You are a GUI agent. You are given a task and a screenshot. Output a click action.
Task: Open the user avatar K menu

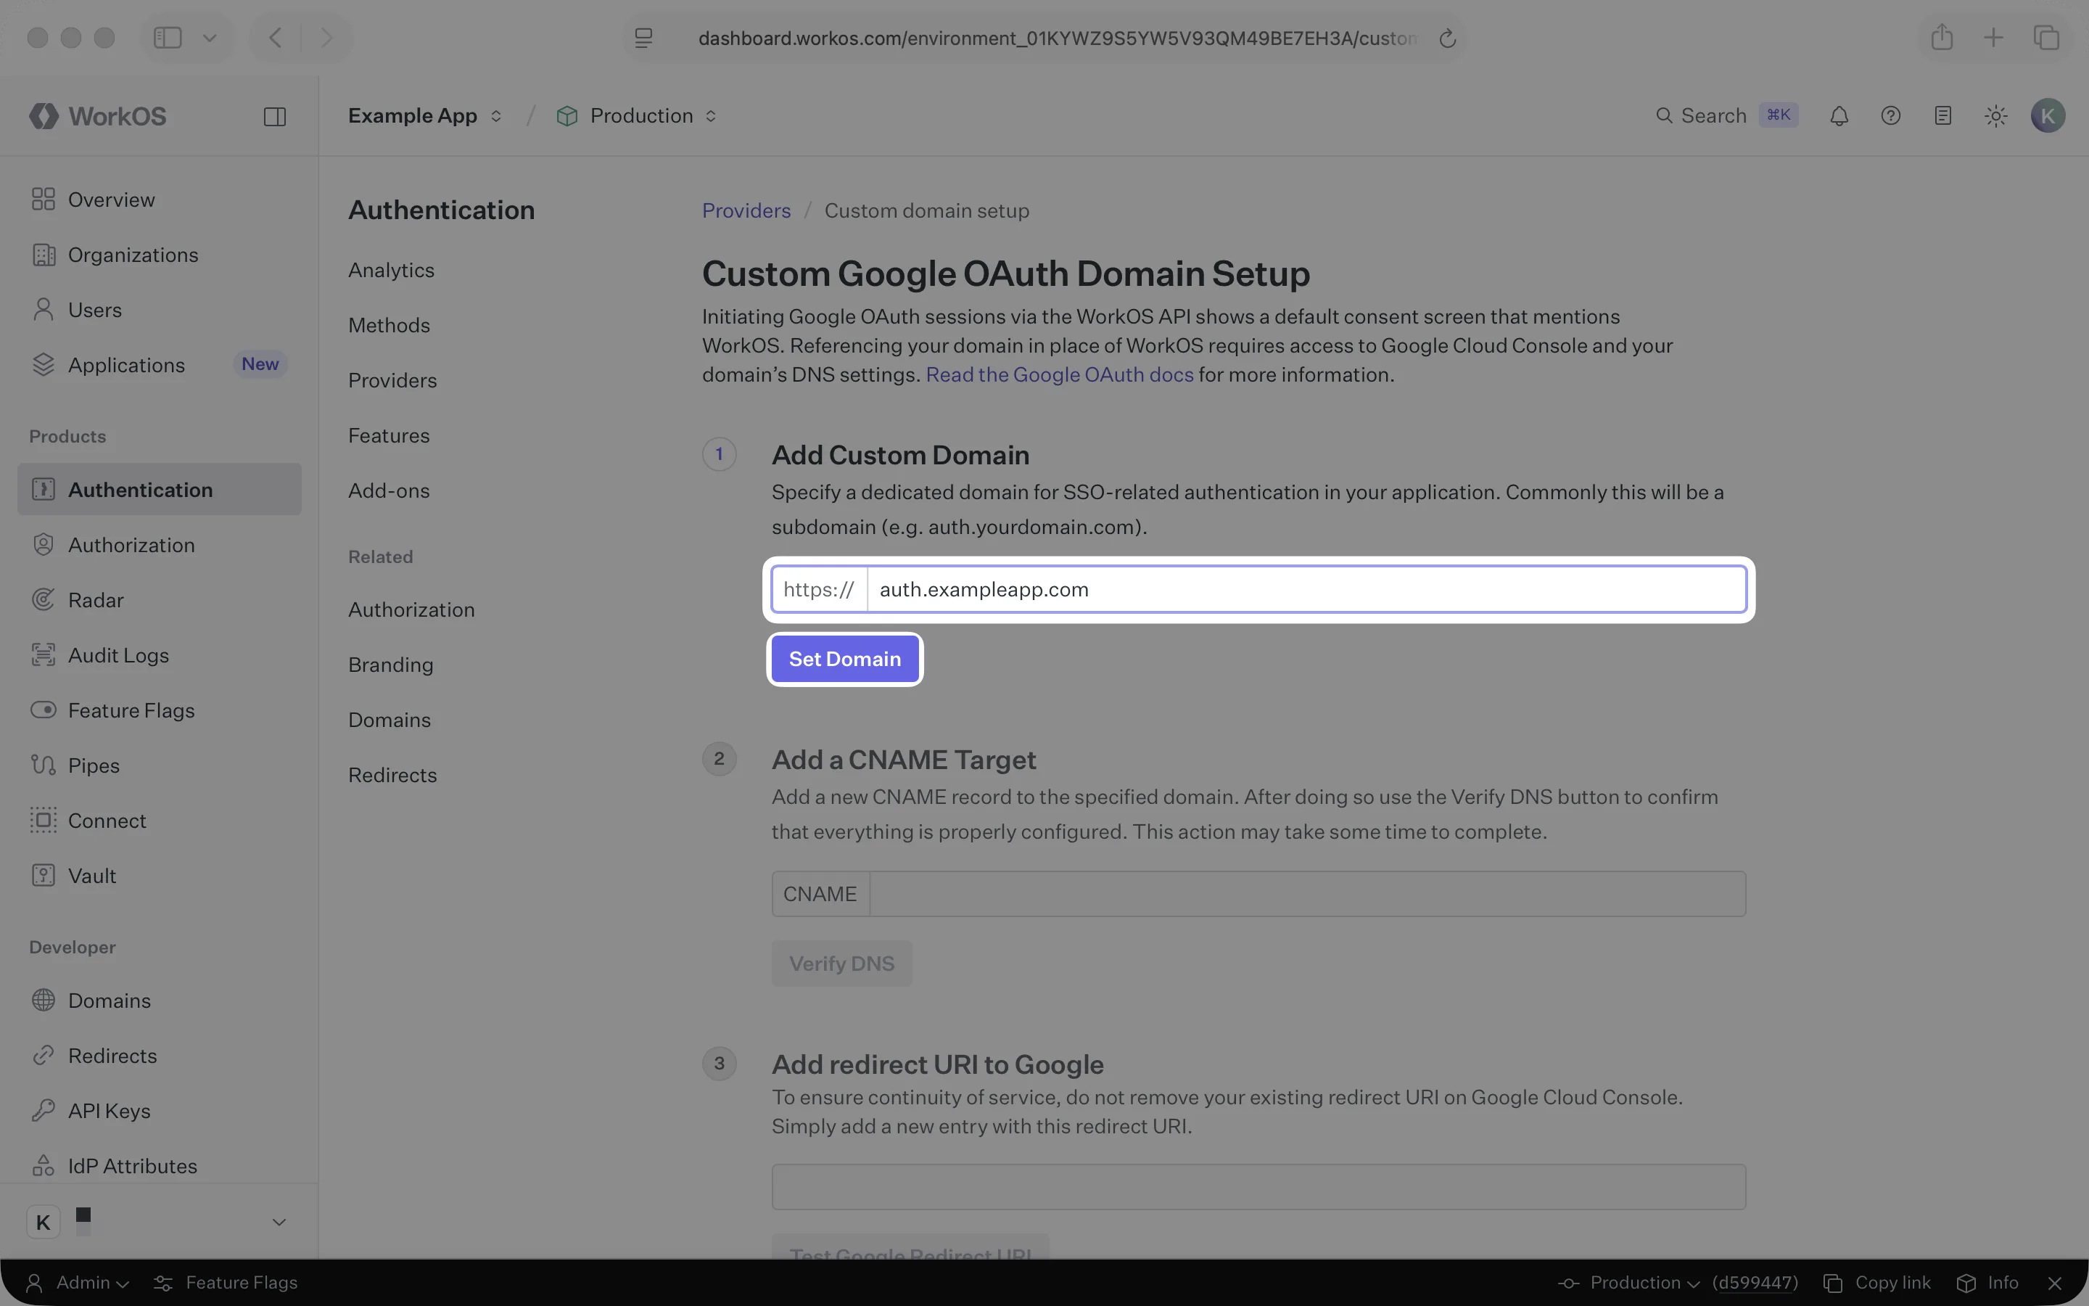2048,116
